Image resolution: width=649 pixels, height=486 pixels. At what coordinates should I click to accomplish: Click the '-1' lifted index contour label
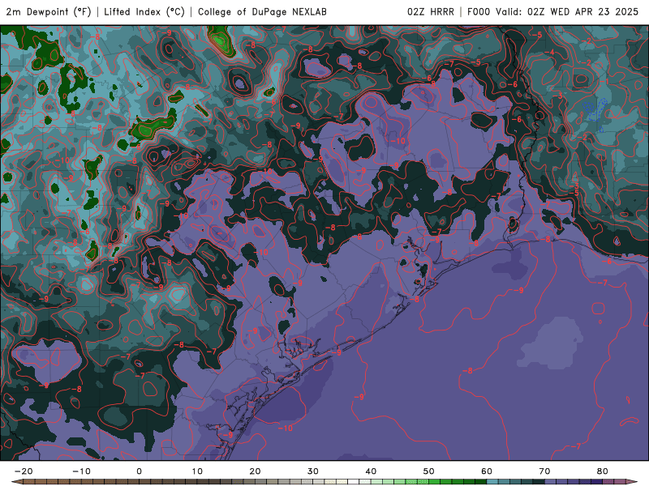pyautogui.click(x=605, y=82)
